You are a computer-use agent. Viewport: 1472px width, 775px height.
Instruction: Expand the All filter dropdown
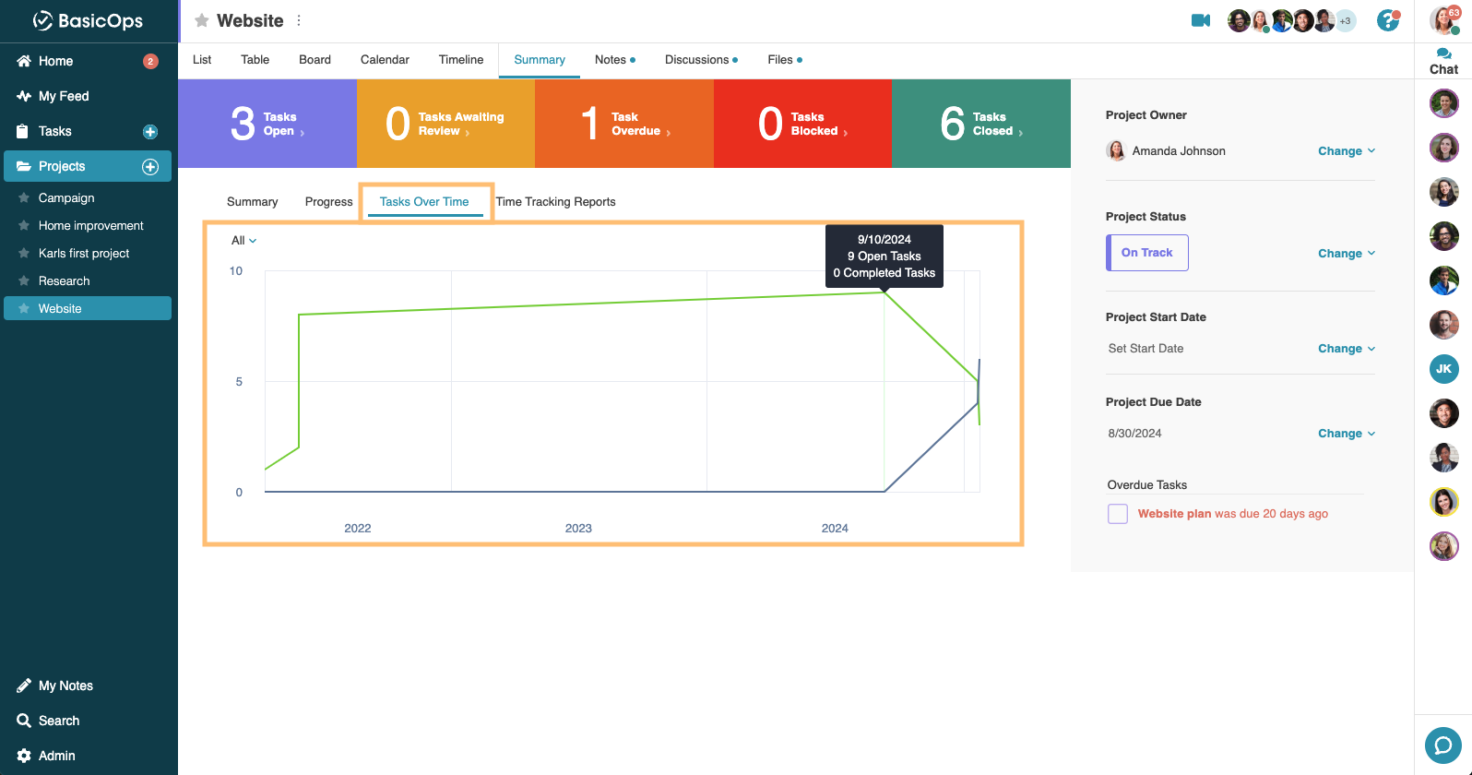pyautogui.click(x=243, y=241)
